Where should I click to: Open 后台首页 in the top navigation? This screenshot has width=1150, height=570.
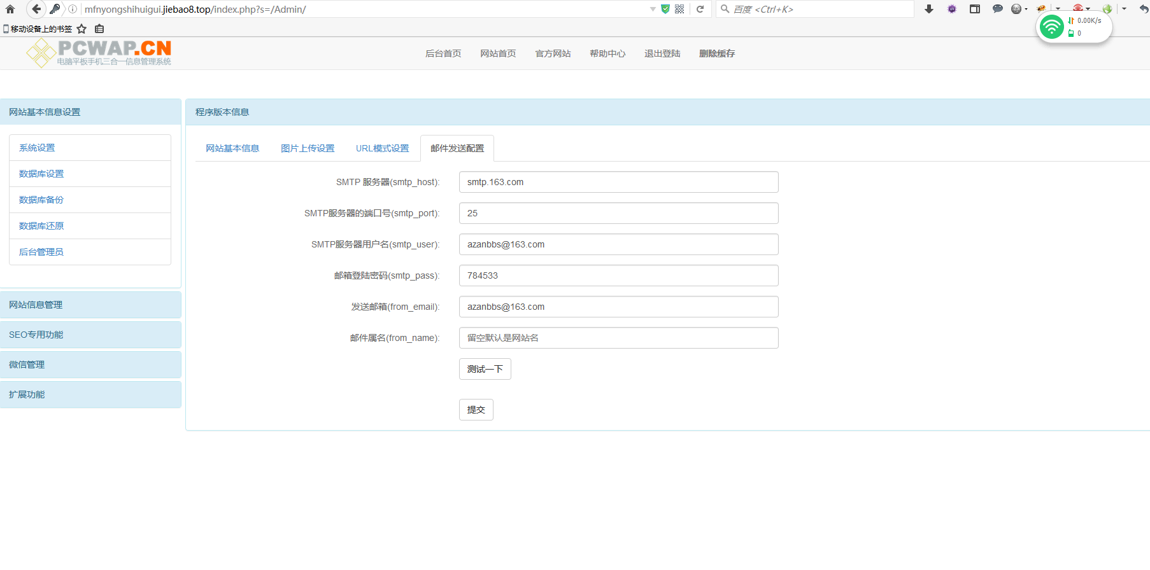click(443, 53)
